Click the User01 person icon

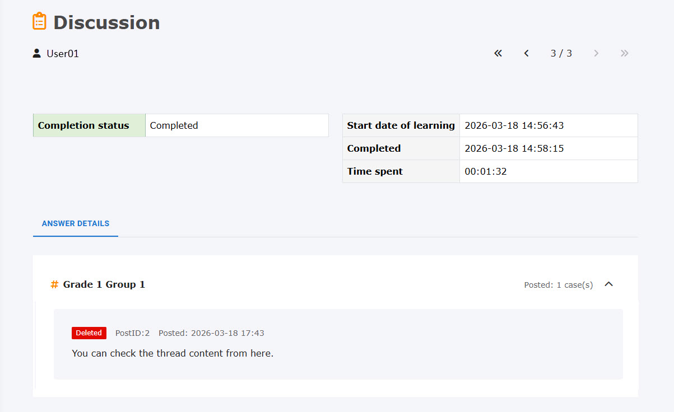click(x=37, y=54)
